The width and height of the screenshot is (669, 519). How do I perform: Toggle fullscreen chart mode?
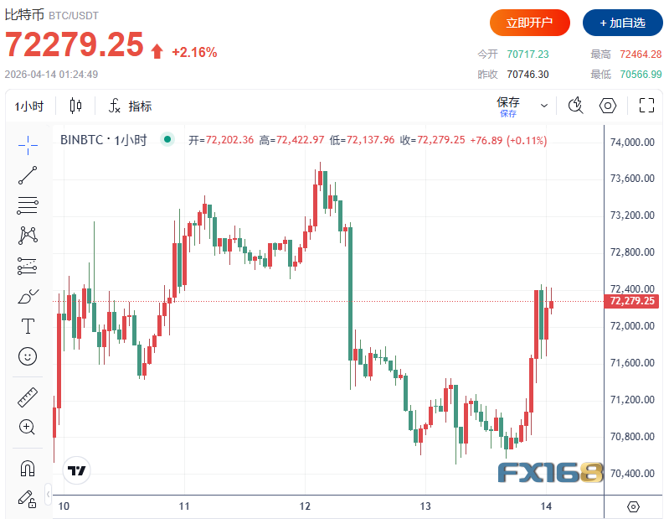point(646,106)
